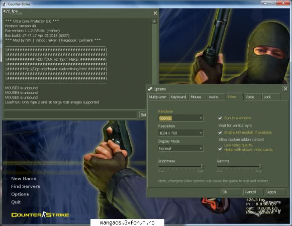The width and height of the screenshot is (292, 226).
Task: Open Find Servers from main menu
Action: [x=26, y=186]
